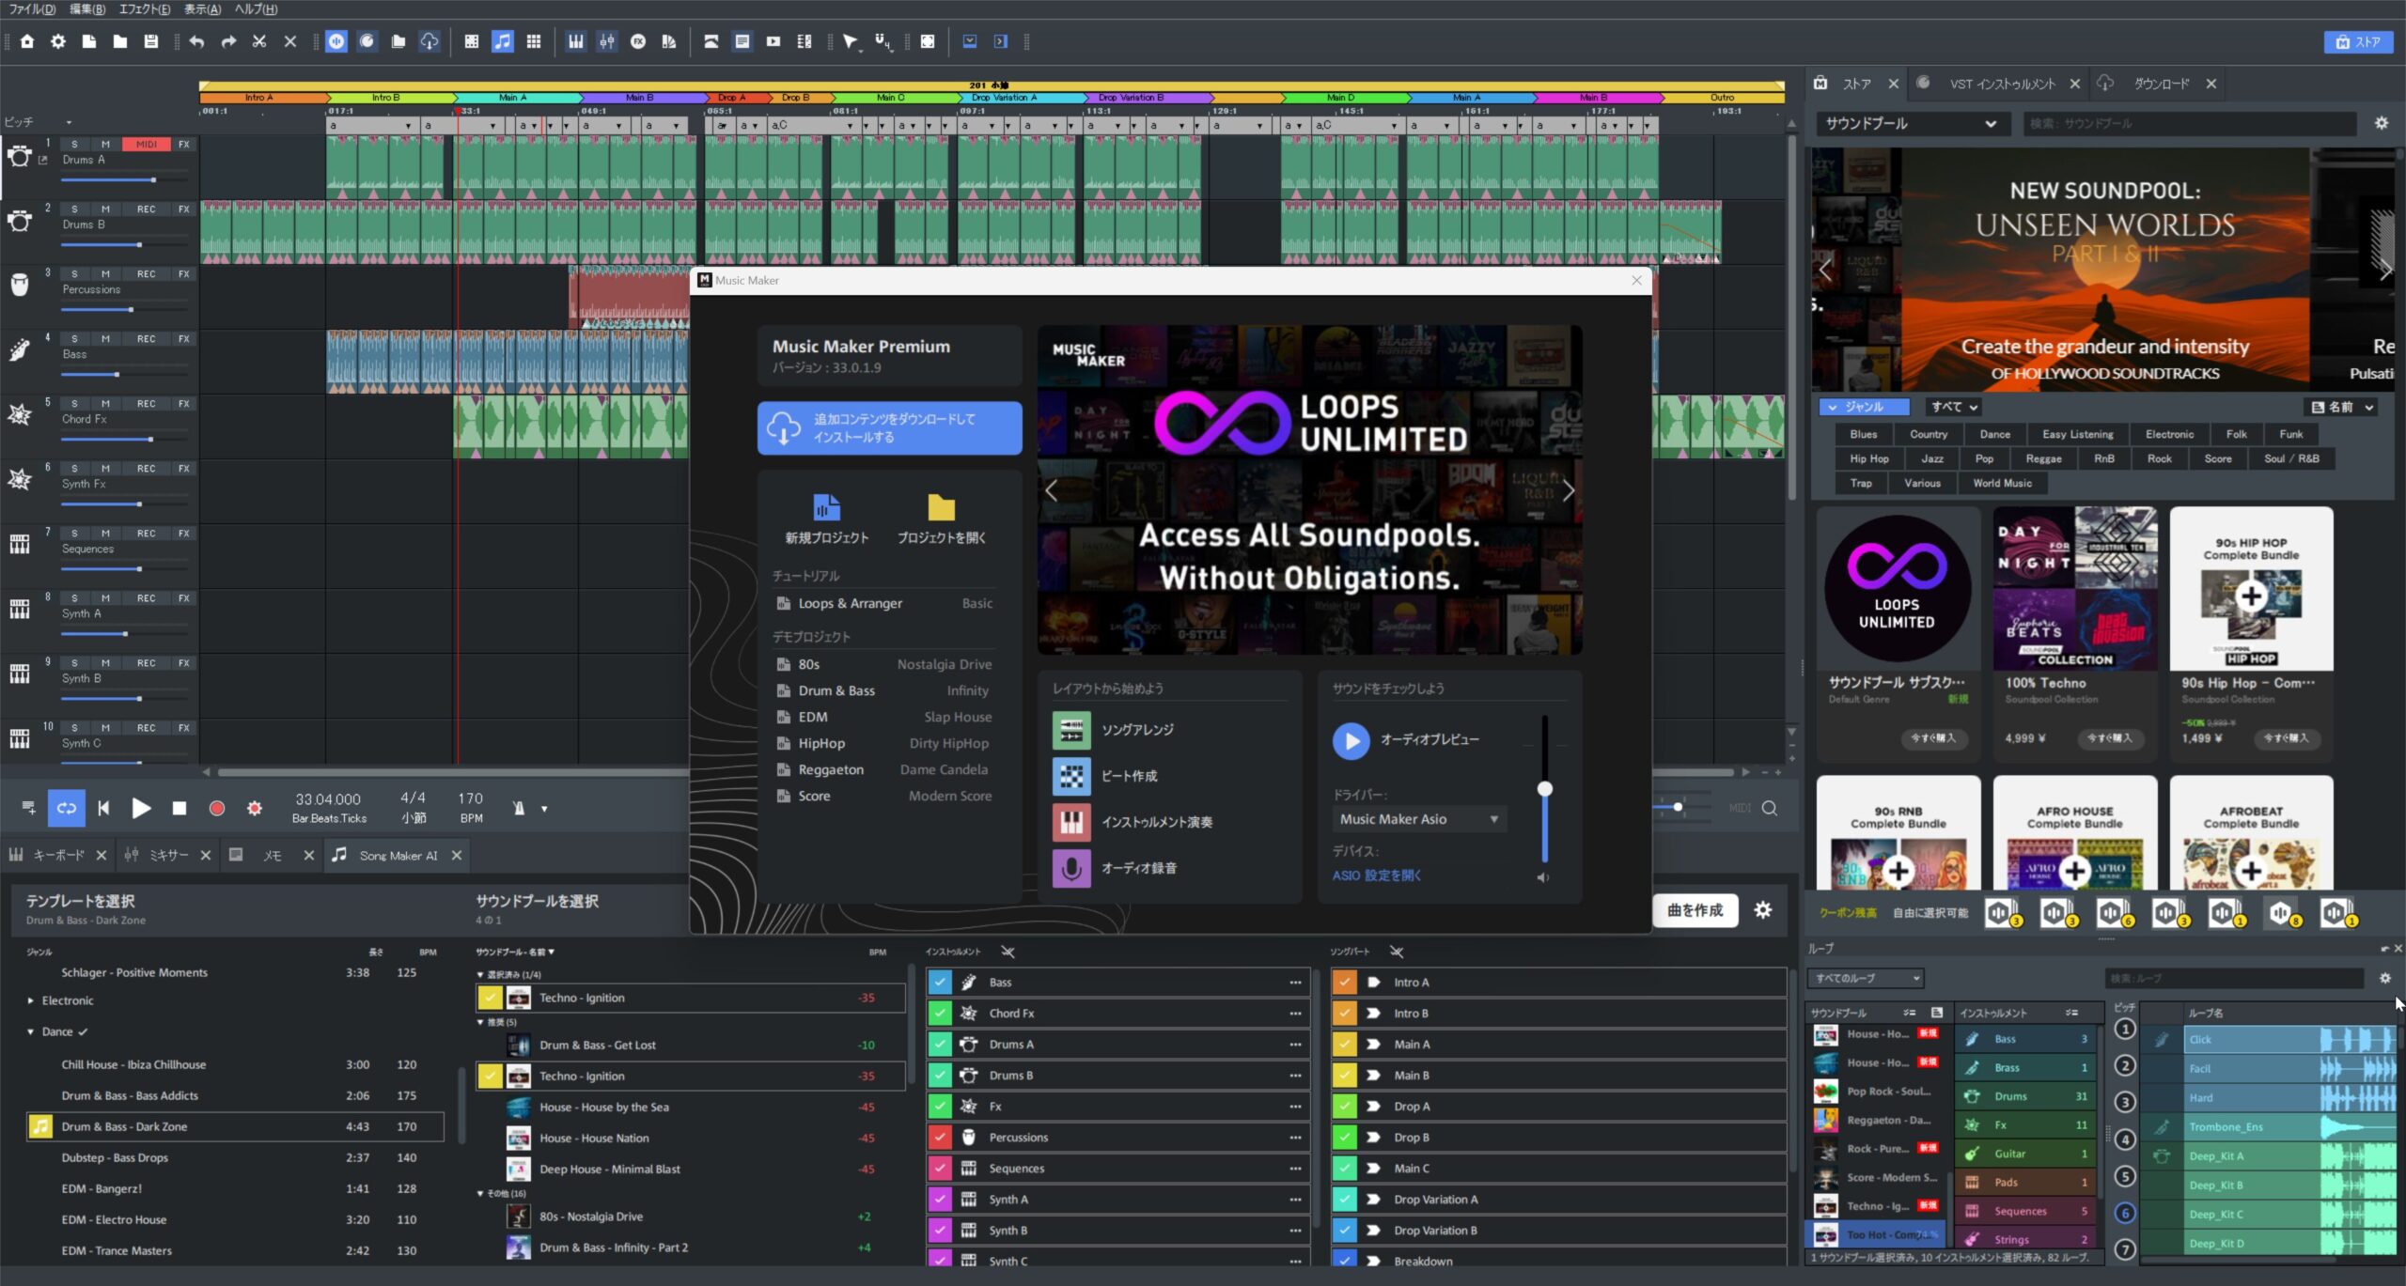Click the audio preview play icon in the dialog
2406x1286 pixels.
click(x=1351, y=740)
